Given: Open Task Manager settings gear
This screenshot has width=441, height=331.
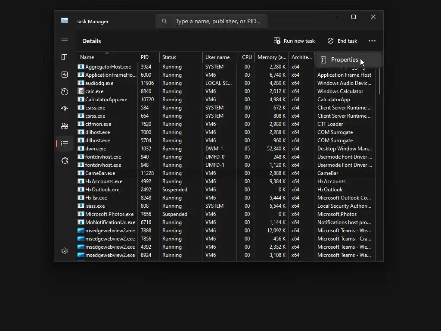Looking at the screenshot, I should click(x=65, y=251).
